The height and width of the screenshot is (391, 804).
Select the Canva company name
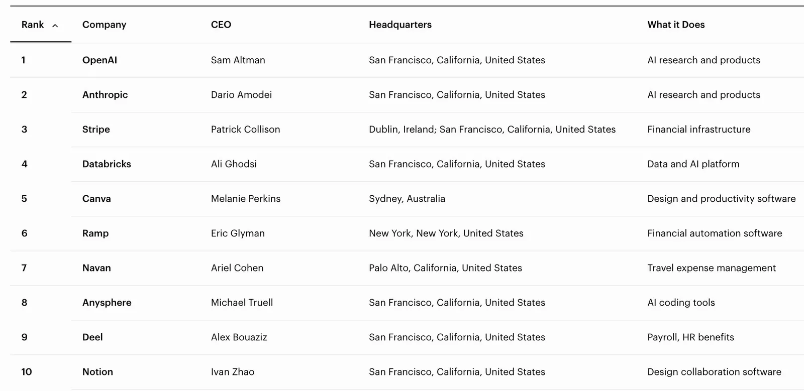click(96, 199)
